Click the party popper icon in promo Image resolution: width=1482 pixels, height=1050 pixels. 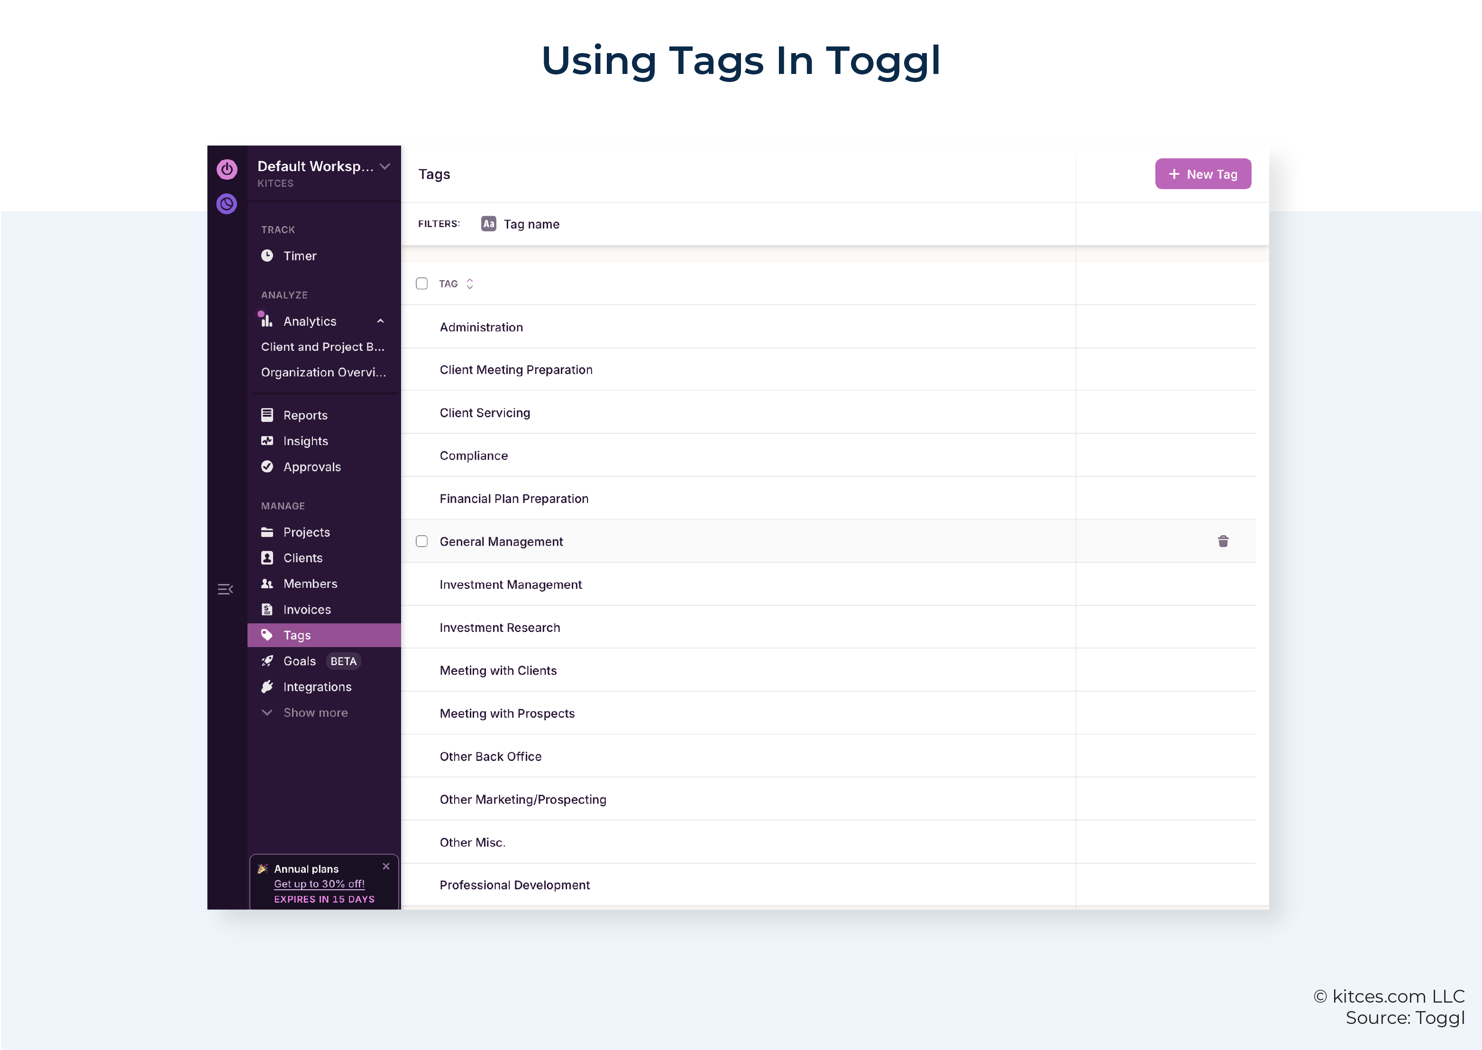pos(263,868)
